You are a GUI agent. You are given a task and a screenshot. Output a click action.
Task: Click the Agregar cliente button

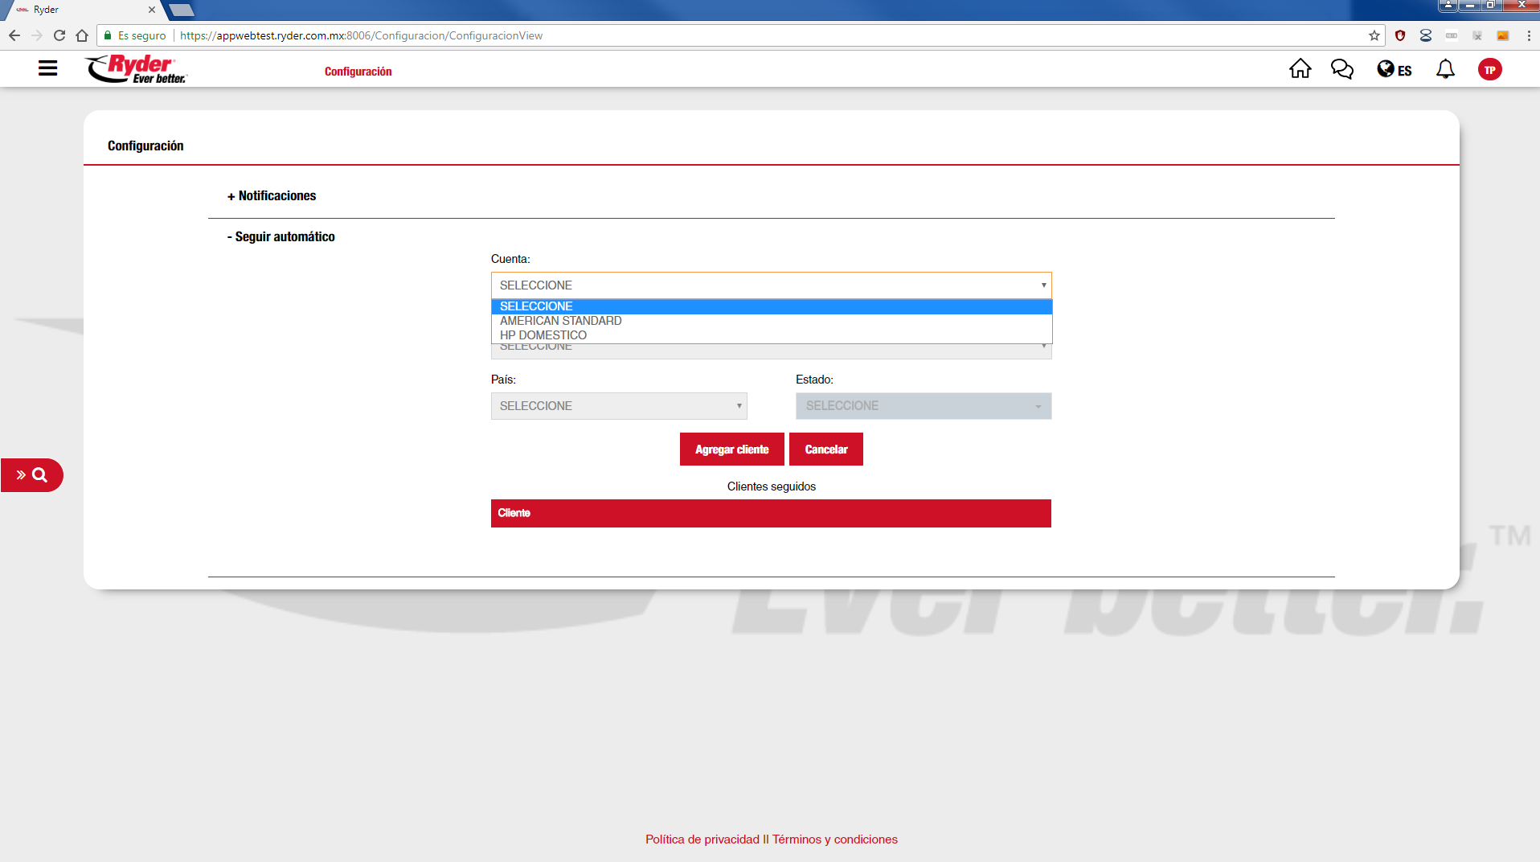731,449
